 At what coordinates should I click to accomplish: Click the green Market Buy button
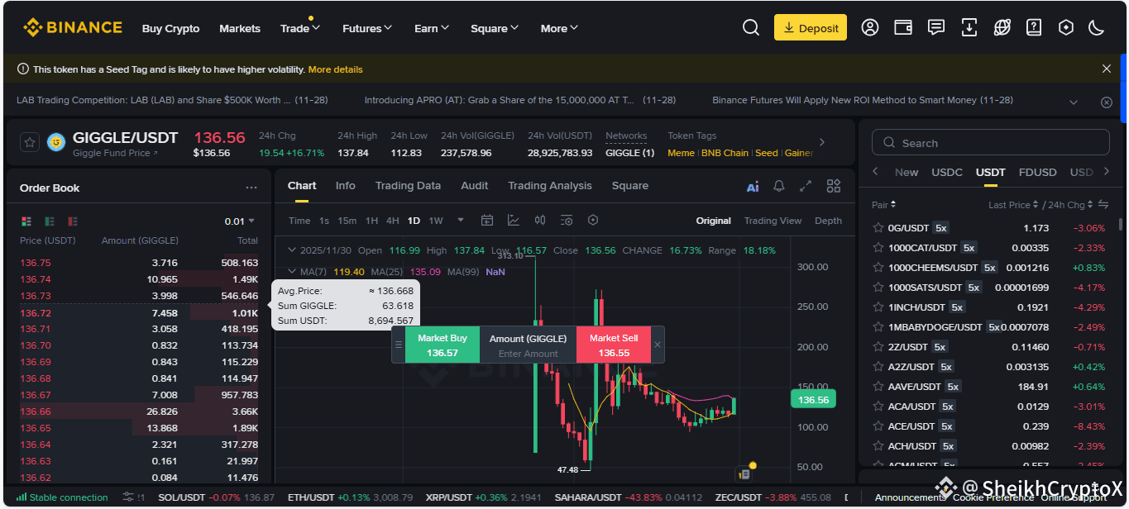coord(443,345)
